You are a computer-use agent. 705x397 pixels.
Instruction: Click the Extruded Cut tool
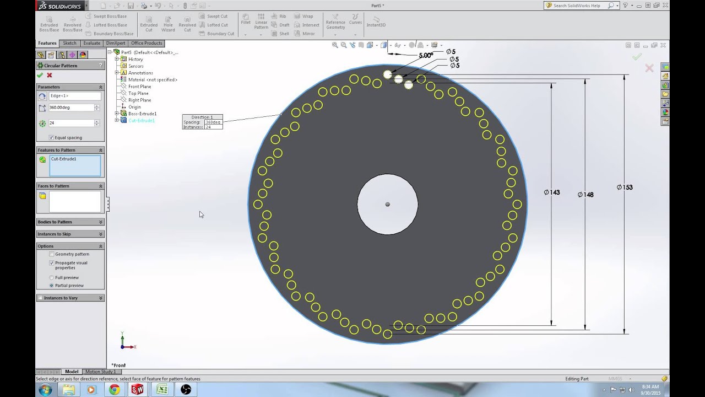(149, 24)
